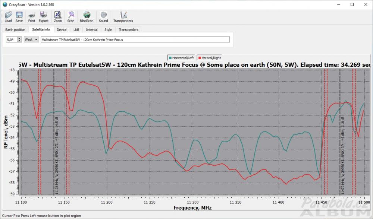Maximize the CrazyScan window
Viewport: 373px width, 219px height.
(x=352, y=4)
